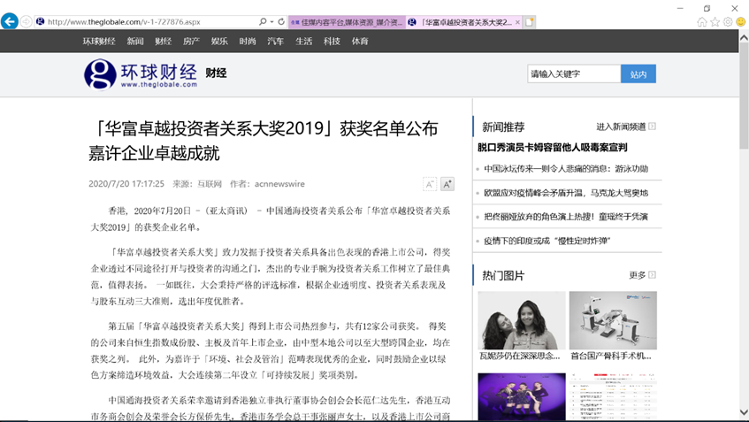The image size is (749, 422).
Task: Click the page scrollbar down arrow
Action: (744, 412)
